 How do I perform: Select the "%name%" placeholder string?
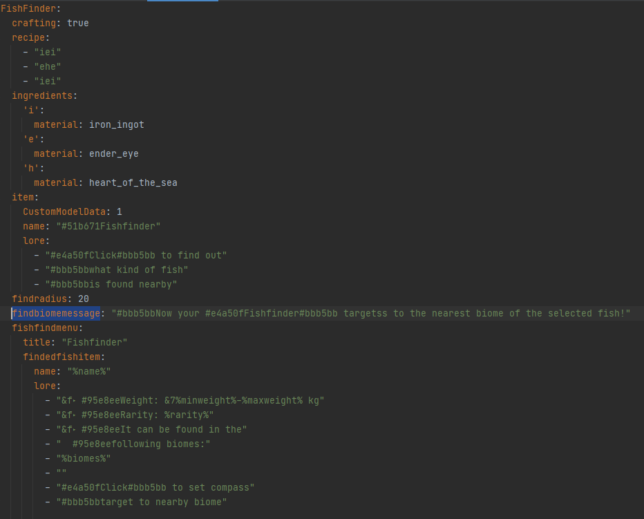pyautogui.click(x=88, y=372)
